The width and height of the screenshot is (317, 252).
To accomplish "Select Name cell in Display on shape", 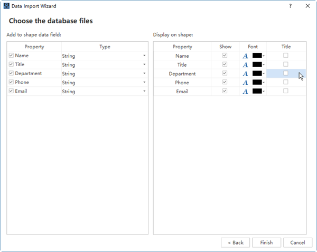I will click(x=182, y=56).
